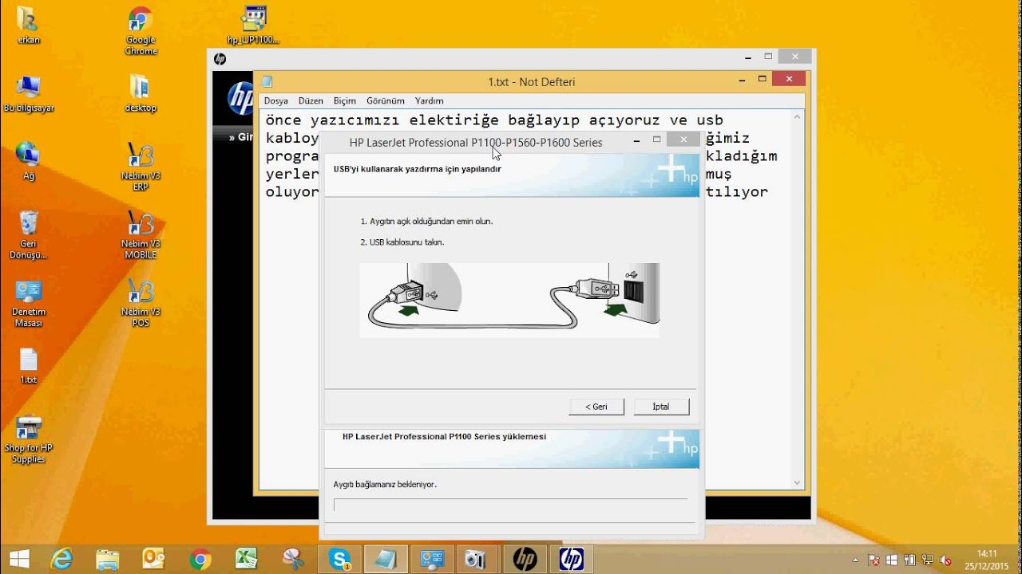The image size is (1022, 574).
Task: Open Skype from the taskbar
Action: [x=340, y=559]
